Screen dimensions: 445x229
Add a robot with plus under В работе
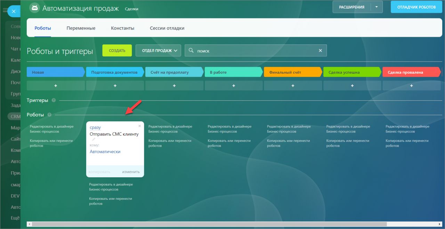(234, 85)
